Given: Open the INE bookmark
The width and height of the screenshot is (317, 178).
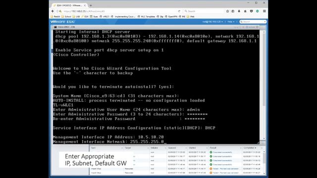Looking at the screenshot, I should coord(182,16).
